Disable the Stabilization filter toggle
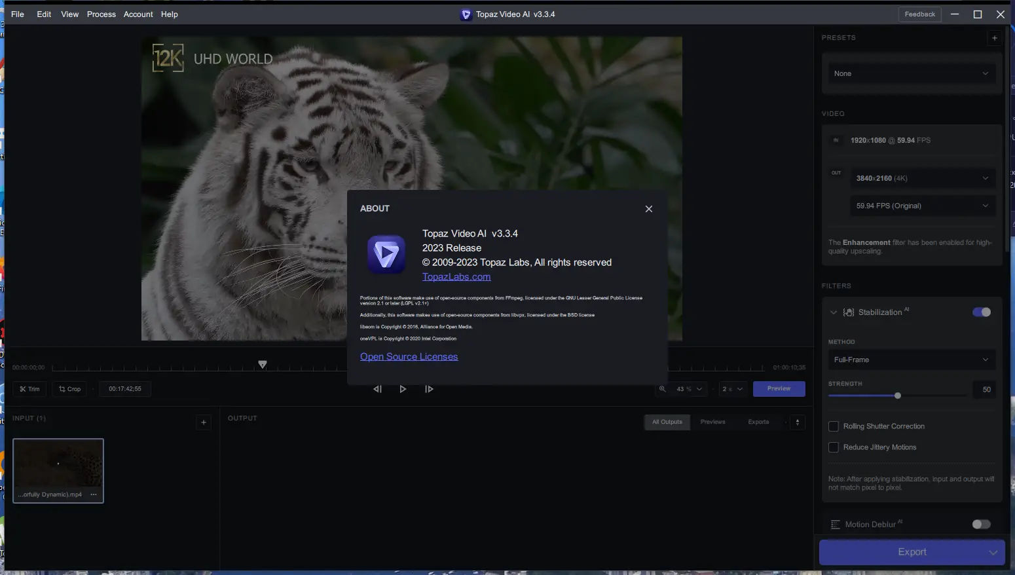The width and height of the screenshot is (1015, 575). (982, 312)
